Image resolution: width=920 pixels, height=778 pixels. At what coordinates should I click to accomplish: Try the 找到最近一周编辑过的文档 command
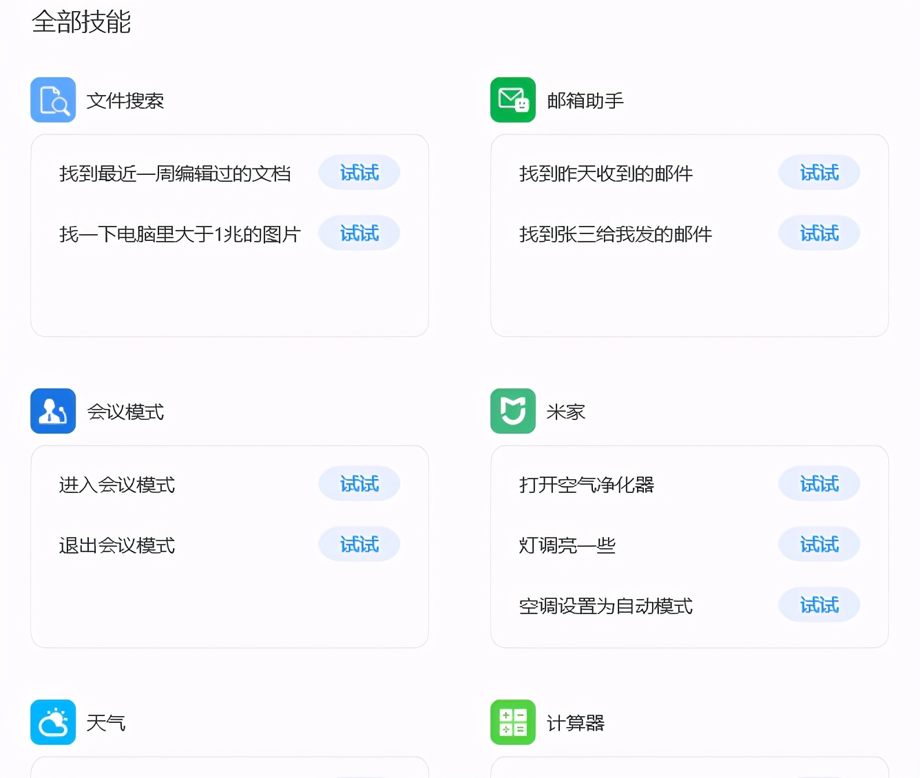[x=359, y=172]
